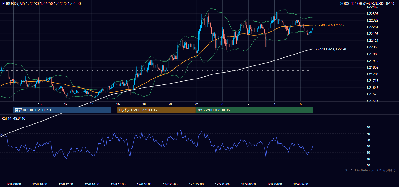The width and height of the screenshot is (399, 187).
Task: Click price axis value 1.21783
Action: coord(372,74)
